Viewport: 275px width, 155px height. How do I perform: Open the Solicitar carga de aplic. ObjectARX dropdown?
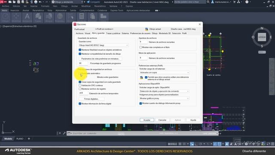164,91
